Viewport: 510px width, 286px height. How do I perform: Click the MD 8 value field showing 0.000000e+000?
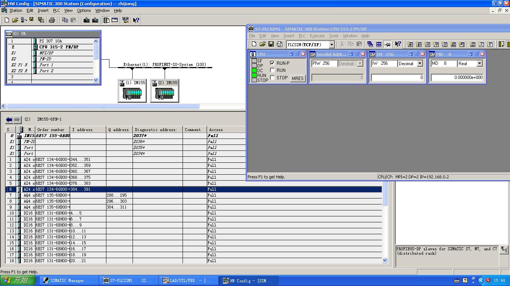tap(457, 77)
